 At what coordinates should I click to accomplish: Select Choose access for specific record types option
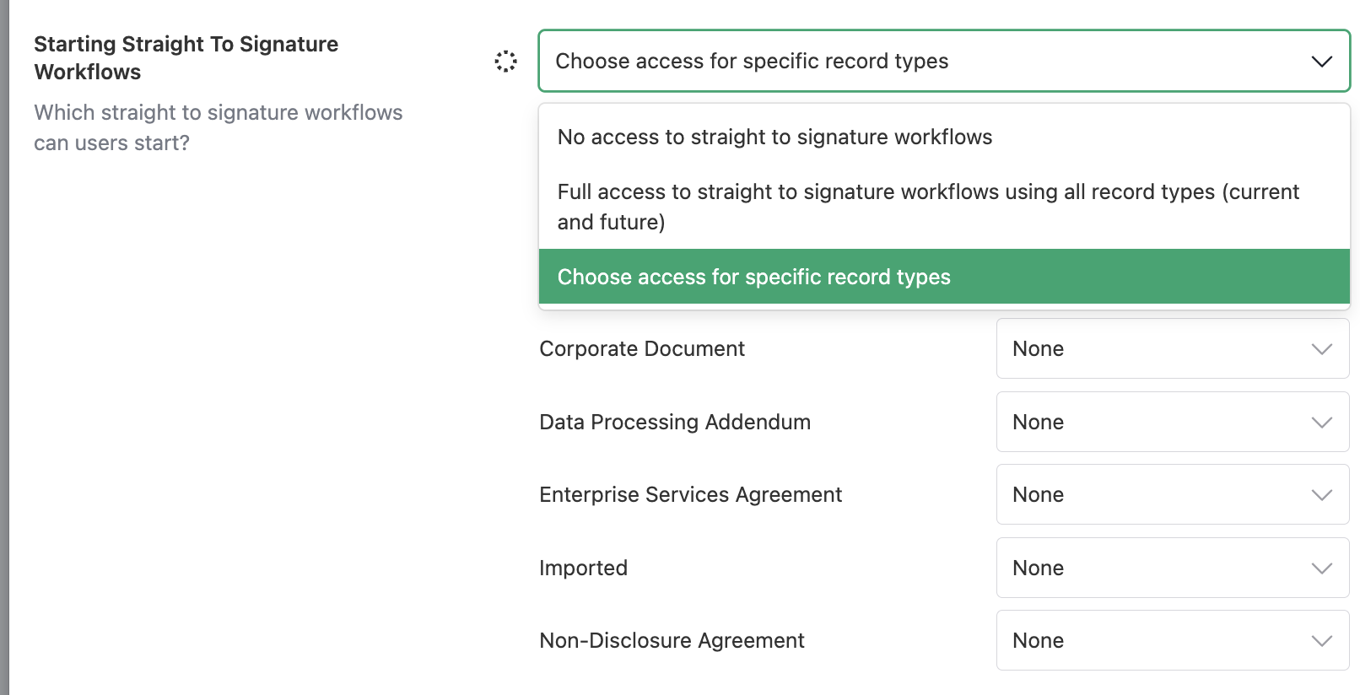coord(944,277)
